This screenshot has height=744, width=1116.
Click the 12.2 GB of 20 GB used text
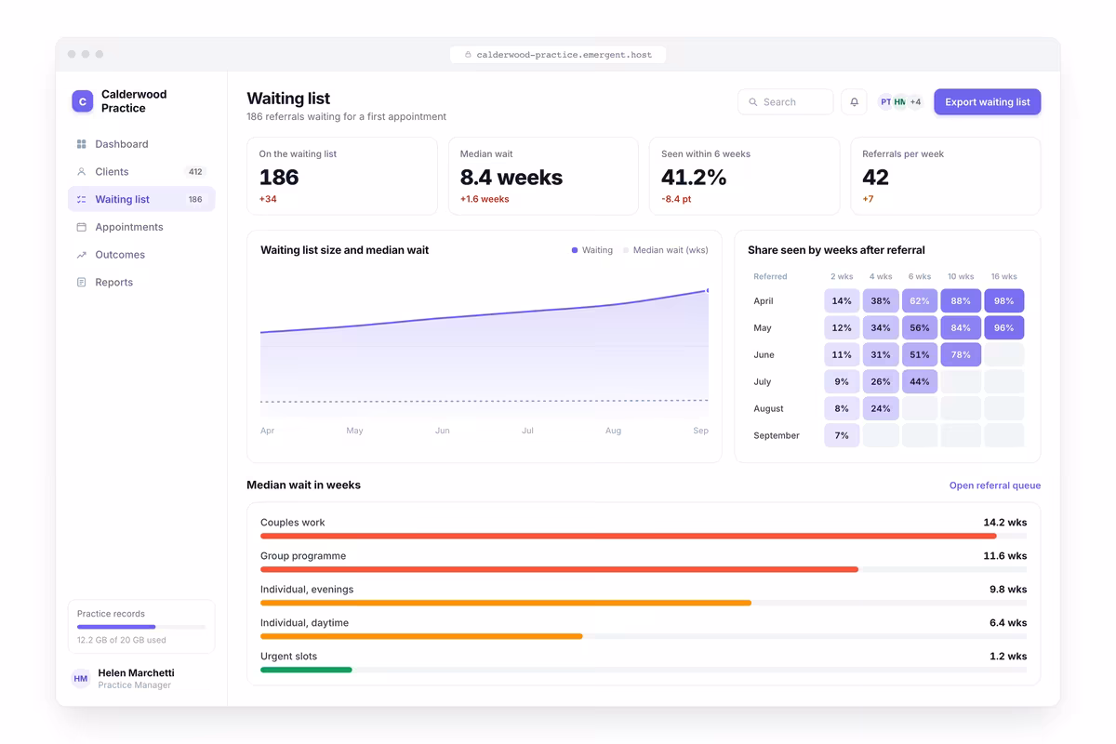[x=122, y=640]
